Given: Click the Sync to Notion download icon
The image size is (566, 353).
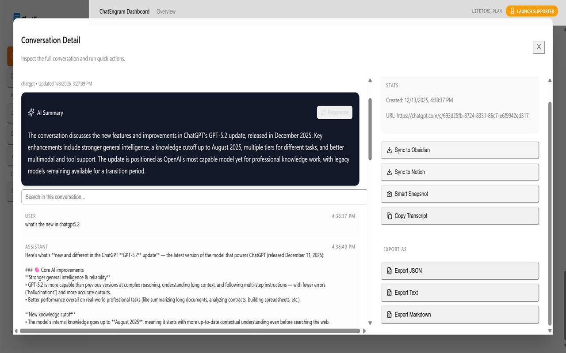Looking at the screenshot, I should (389, 172).
